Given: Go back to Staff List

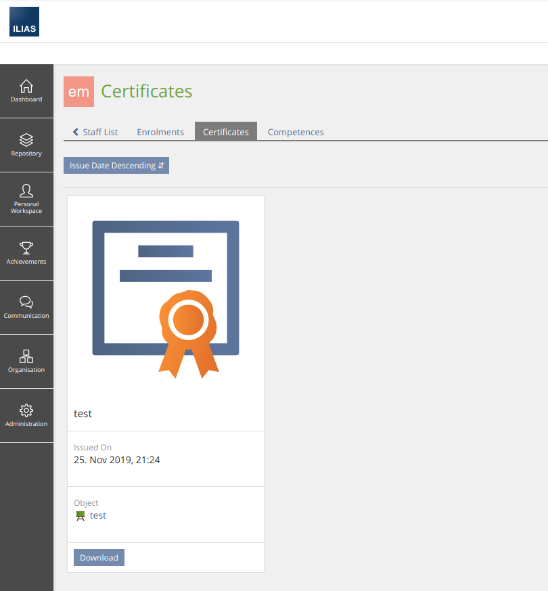Looking at the screenshot, I should (95, 132).
